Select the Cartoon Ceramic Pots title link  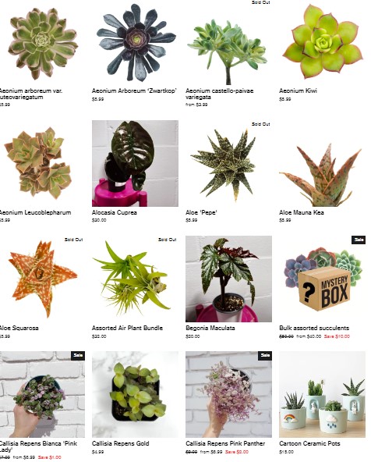pyautogui.click(x=309, y=443)
